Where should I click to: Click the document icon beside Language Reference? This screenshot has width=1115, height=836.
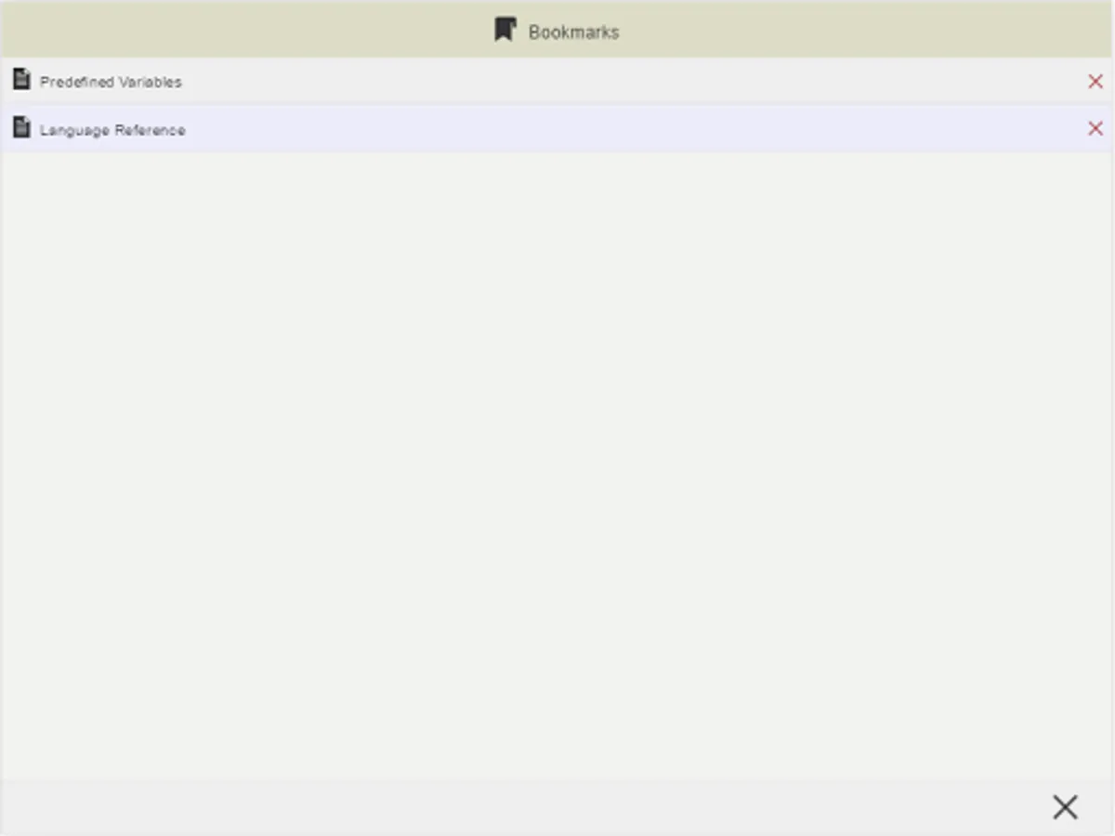coord(21,127)
